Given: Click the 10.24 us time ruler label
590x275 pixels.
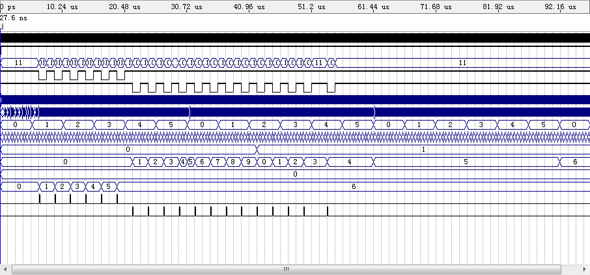Looking at the screenshot, I should [62, 7].
